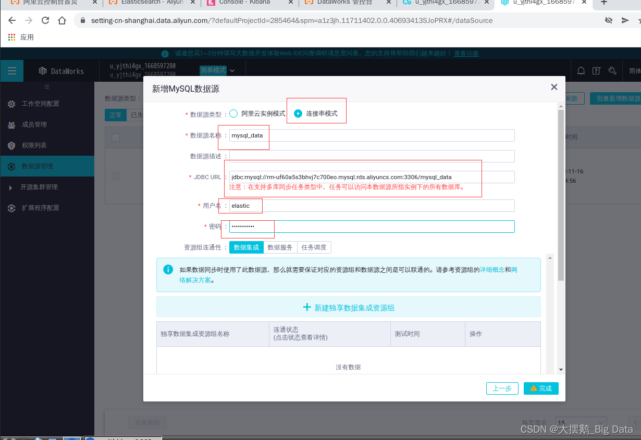
Task: Go to browser home page
Action: pos(62,21)
